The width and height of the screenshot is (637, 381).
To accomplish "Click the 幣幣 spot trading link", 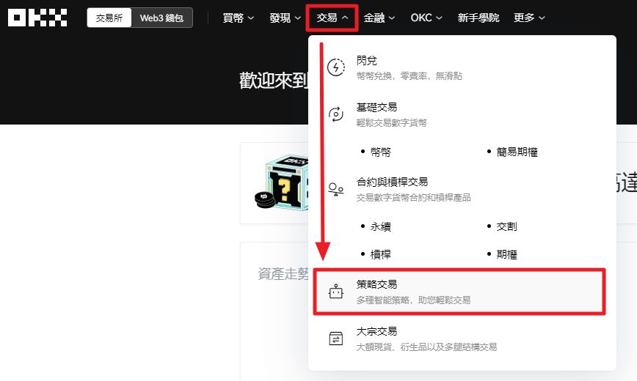I will point(381,152).
